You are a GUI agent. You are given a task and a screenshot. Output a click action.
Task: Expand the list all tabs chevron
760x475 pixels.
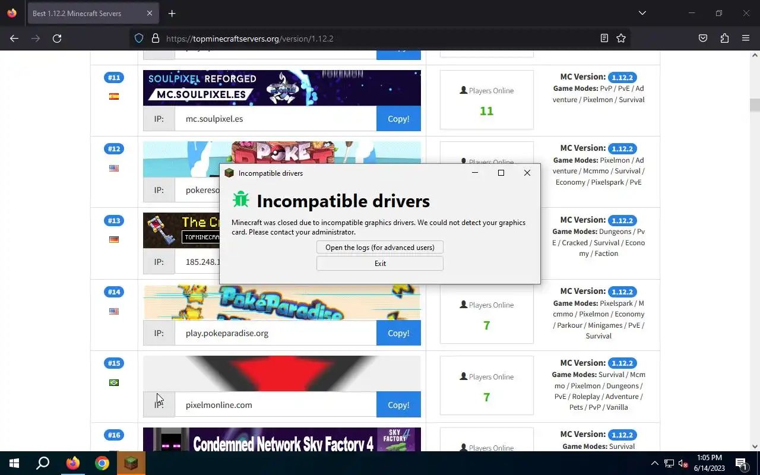(x=642, y=13)
